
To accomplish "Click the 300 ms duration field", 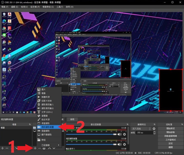I will point(145,133).
